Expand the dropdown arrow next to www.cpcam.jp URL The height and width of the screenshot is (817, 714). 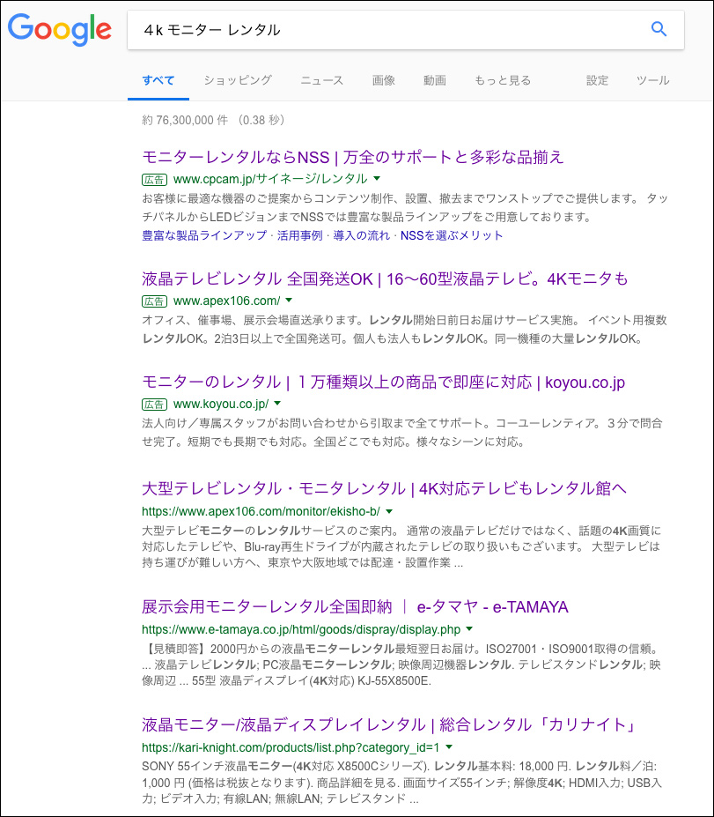[x=378, y=179]
